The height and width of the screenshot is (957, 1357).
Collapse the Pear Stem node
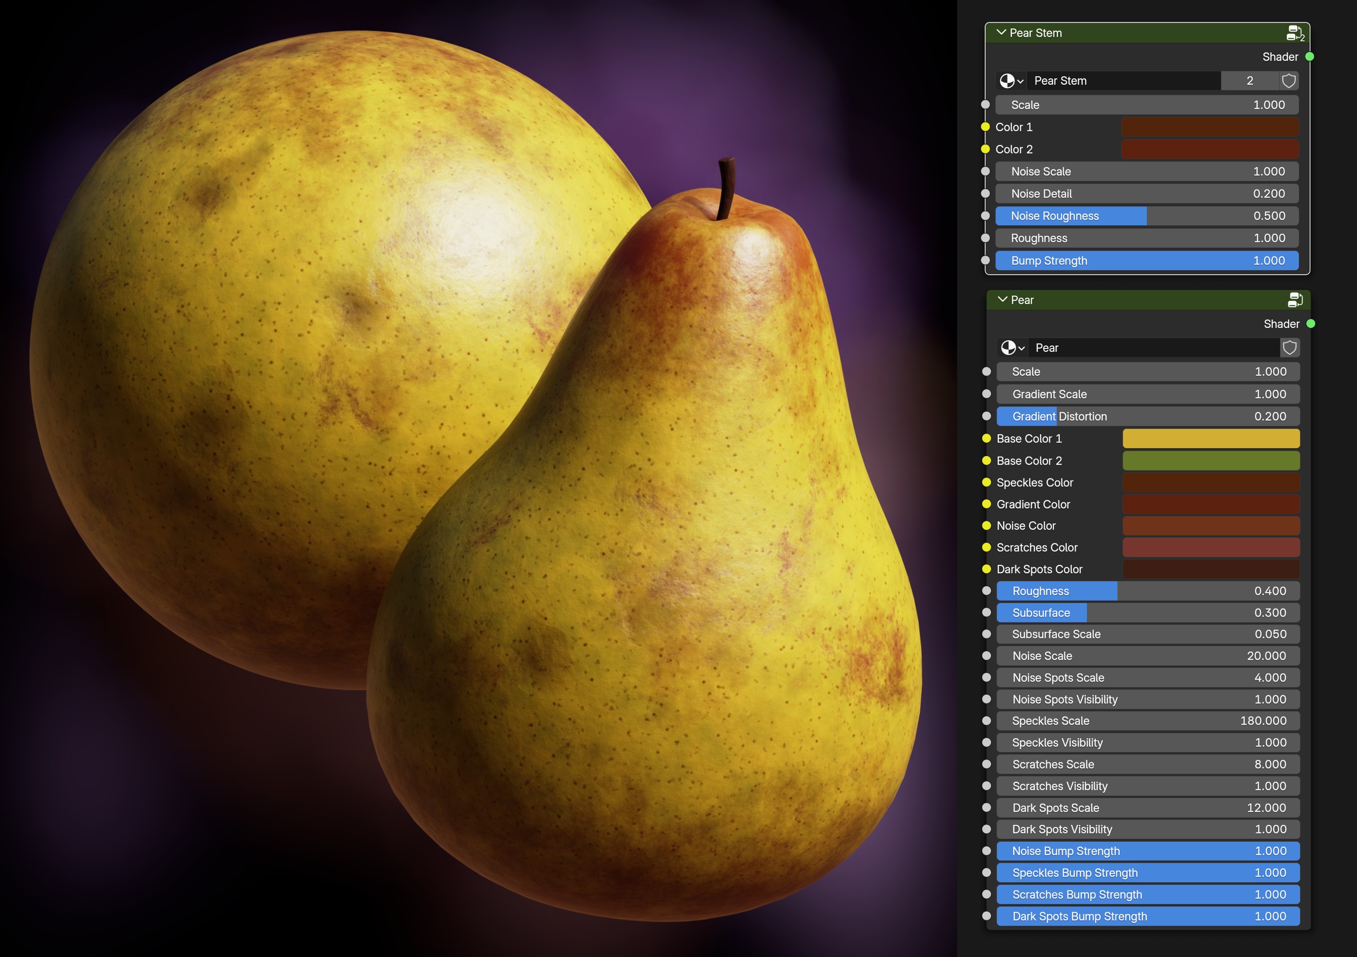(1001, 32)
